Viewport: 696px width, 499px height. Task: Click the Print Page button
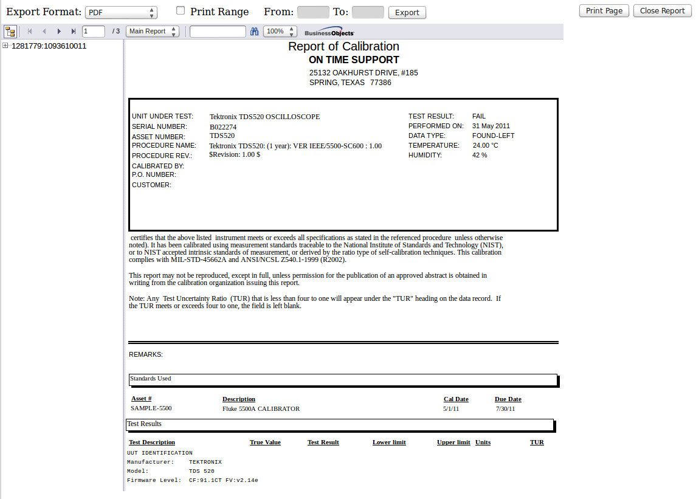tap(604, 10)
